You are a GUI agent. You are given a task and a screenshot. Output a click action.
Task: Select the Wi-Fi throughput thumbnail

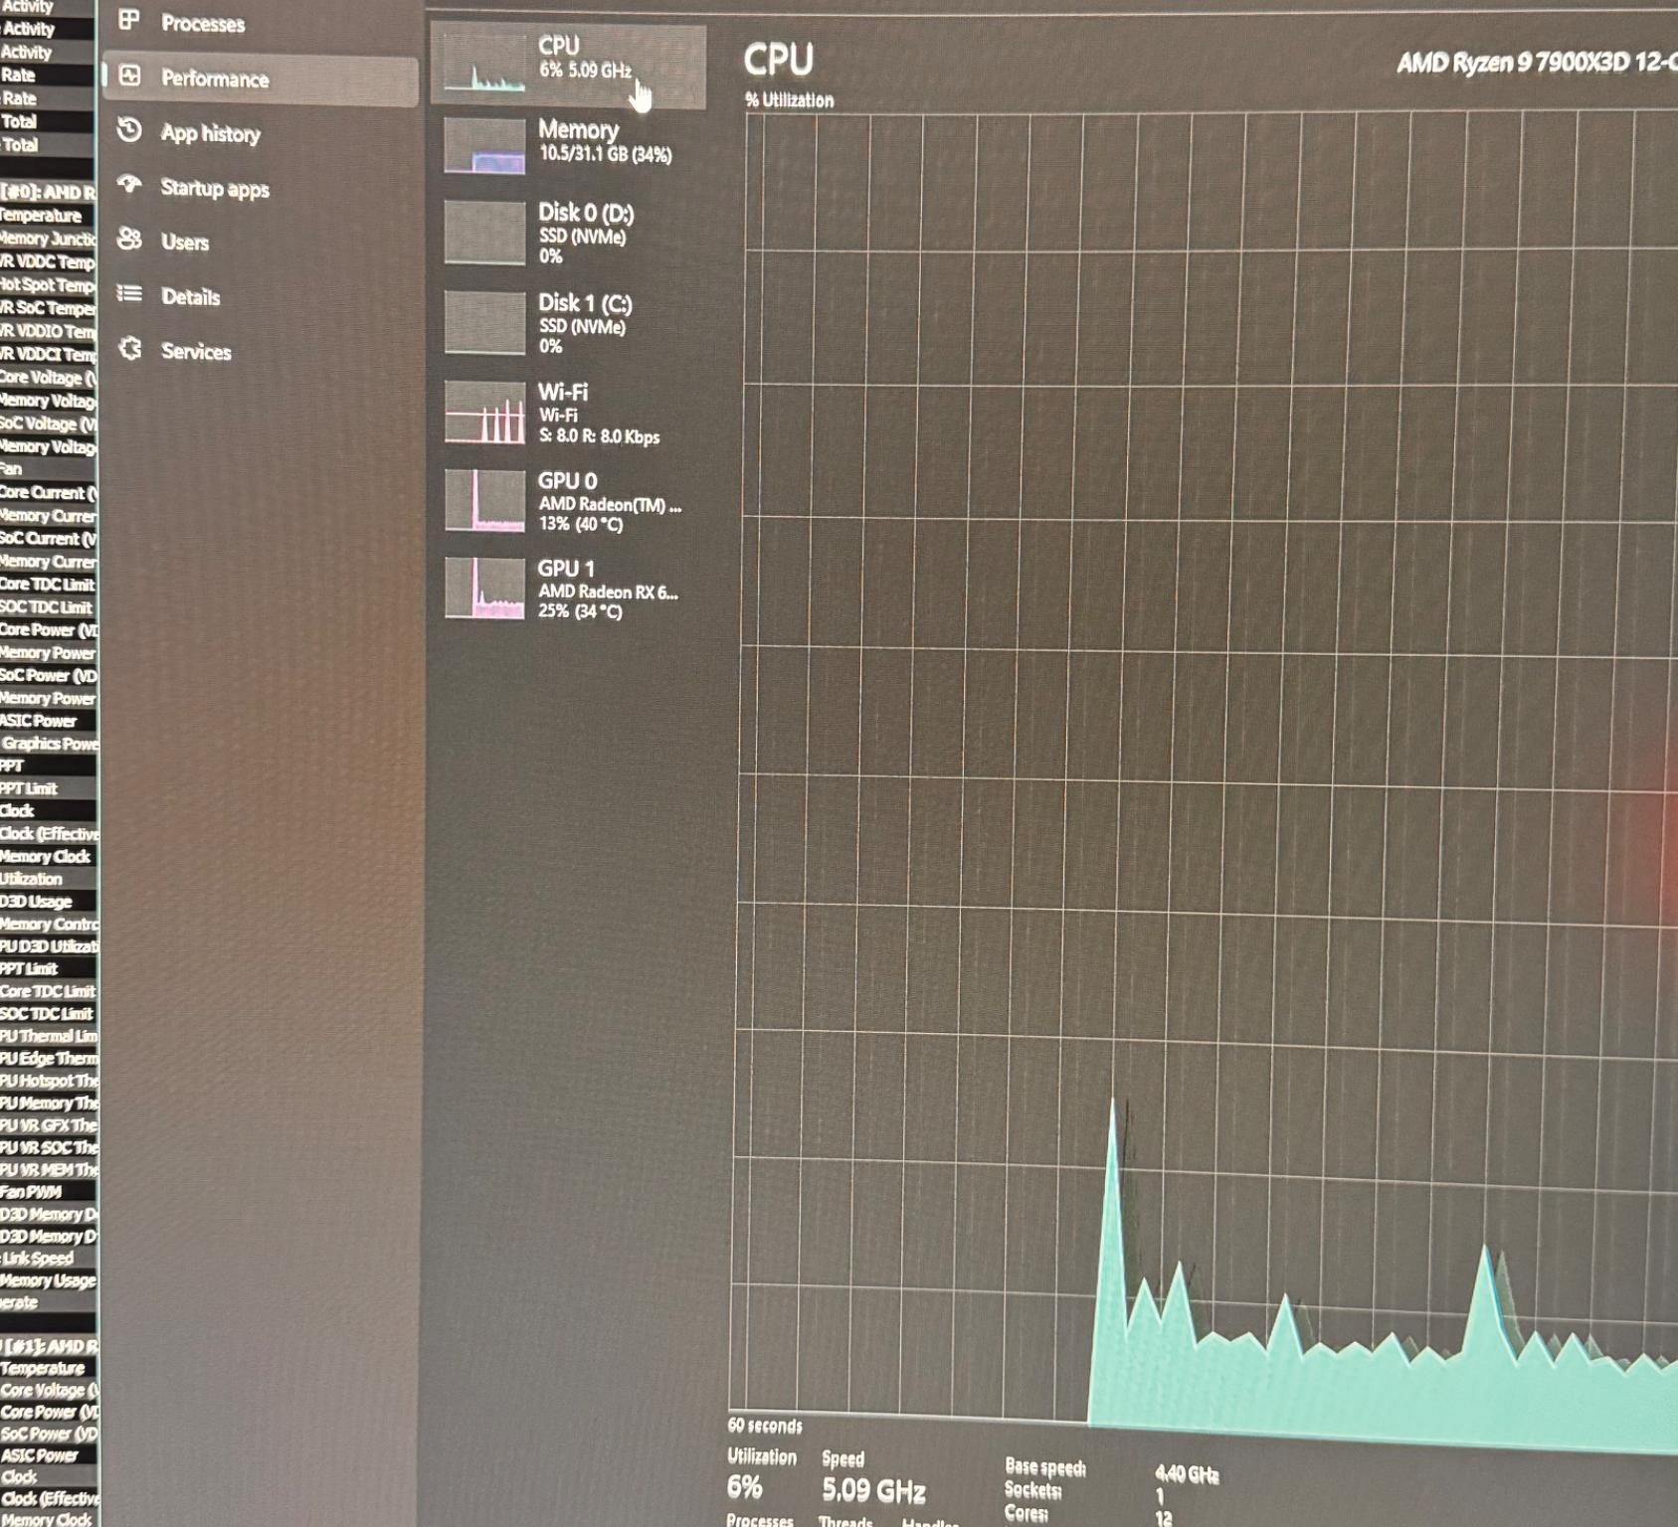(484, 413)
